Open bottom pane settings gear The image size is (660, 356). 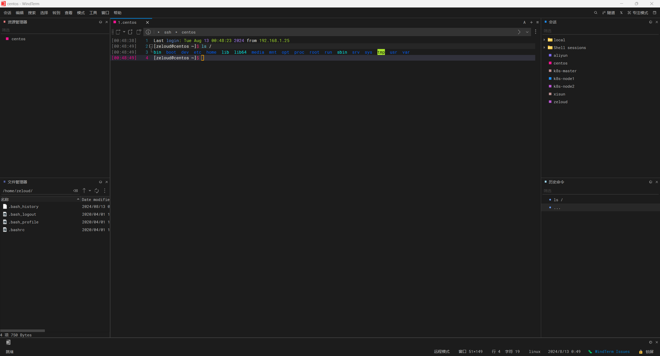click(650, 342)
